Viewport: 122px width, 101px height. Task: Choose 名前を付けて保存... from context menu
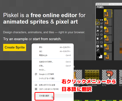(x=53, y=62)
